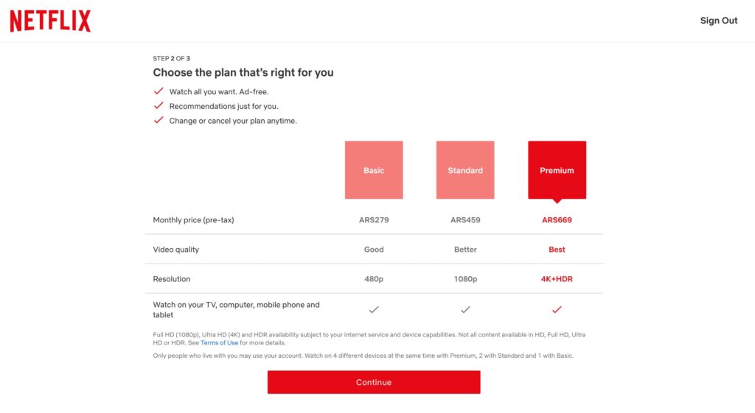The image size is (755, 413).
Task: Click the 'Full HD (1080p), Ultra HD' disclaimer
Action: click(x=369, y=339)
